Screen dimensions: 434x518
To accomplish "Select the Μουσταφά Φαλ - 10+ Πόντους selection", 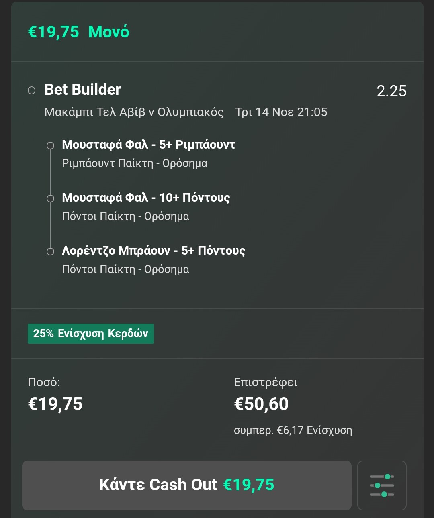I will coord(146,198).
